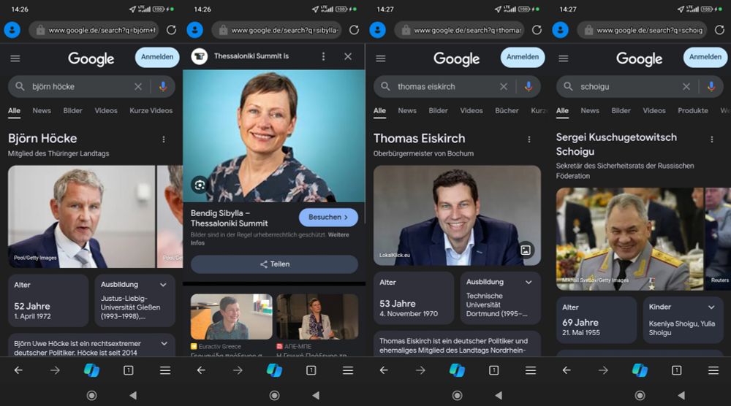The height and width of the screenshot is (406, 731).
Task: Reload the björn höcke search page
Action: point(172,30)
